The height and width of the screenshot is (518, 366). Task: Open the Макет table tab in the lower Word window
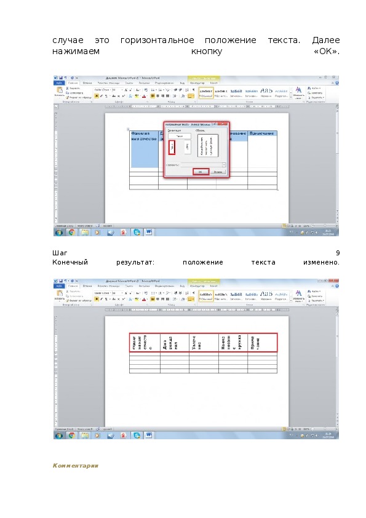213,286
